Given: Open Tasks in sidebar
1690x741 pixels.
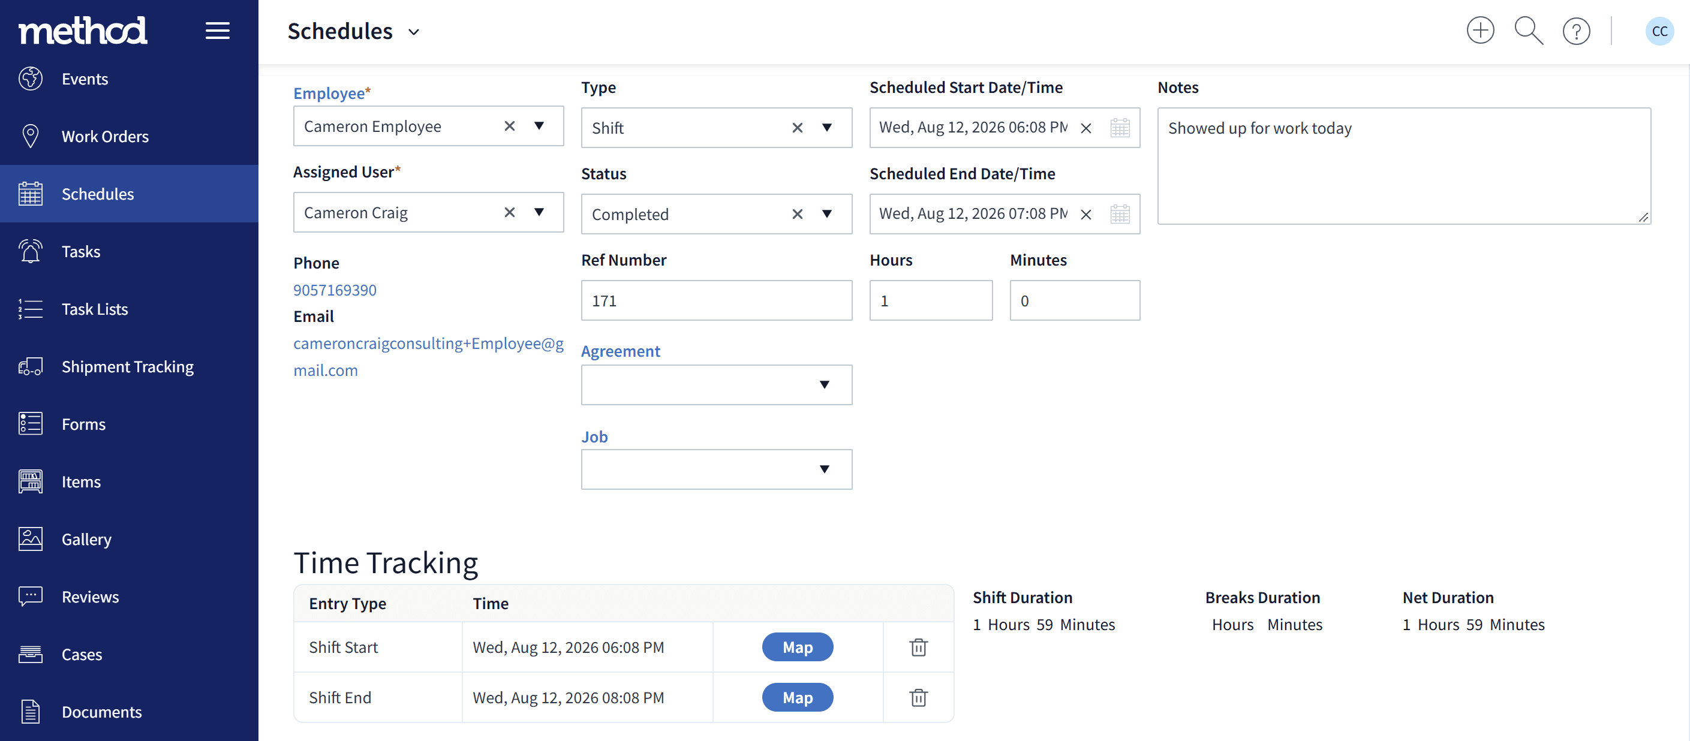Looking at the screenshot, I should [x=130, y=252].
